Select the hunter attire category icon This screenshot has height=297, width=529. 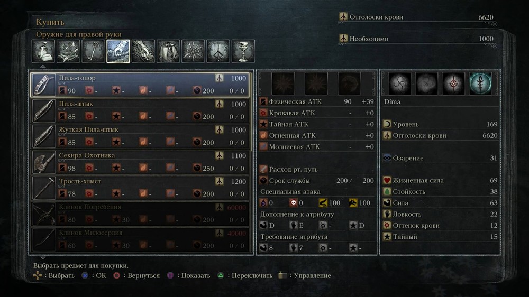click(x=168, y=51)
